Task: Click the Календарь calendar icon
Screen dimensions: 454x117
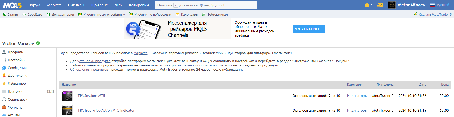Action: 177,14
